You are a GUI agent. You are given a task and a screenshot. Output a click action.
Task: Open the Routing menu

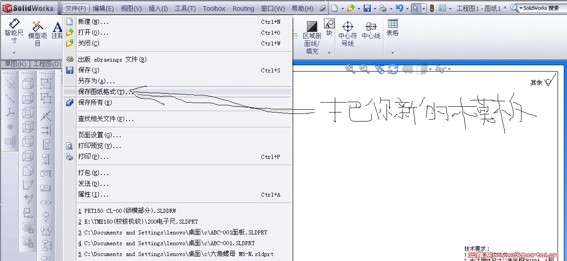tap(243, 9)
